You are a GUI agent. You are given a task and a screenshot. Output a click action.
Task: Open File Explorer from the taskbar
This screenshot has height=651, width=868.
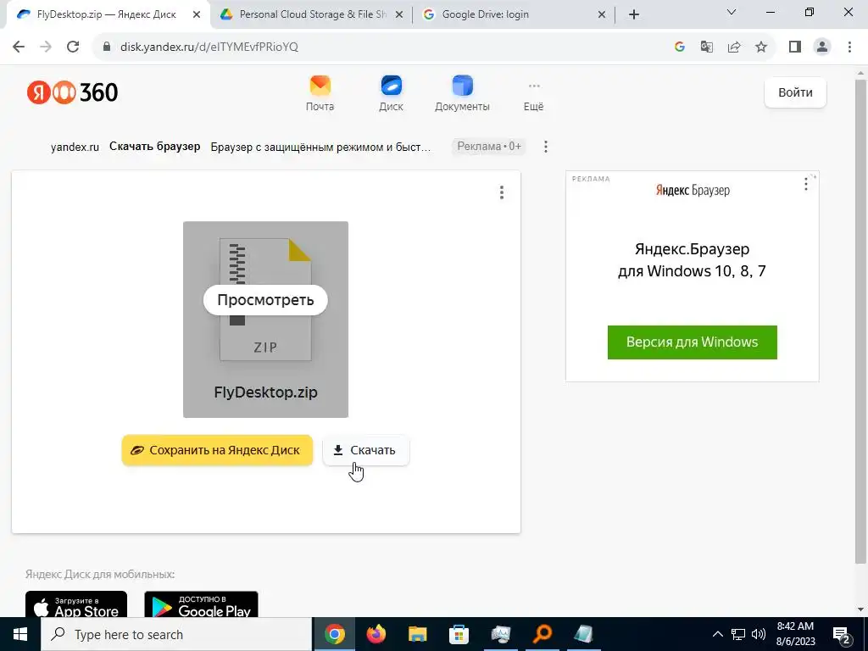(x=417, y=634)
